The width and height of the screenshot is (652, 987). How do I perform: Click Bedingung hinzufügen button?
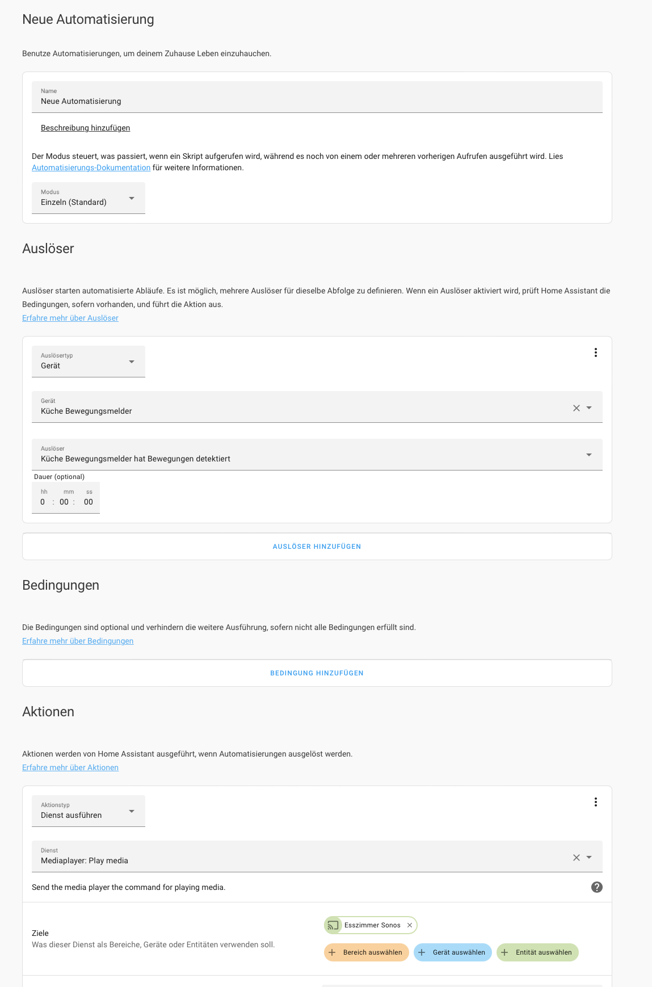pyautogui.click(x=317, y=673)
